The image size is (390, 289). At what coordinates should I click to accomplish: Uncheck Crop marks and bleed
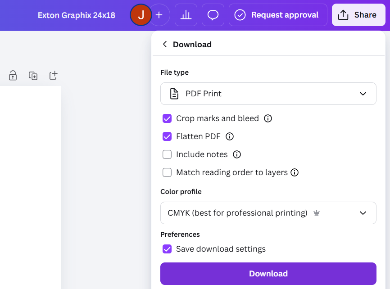[x=167, y=118]
